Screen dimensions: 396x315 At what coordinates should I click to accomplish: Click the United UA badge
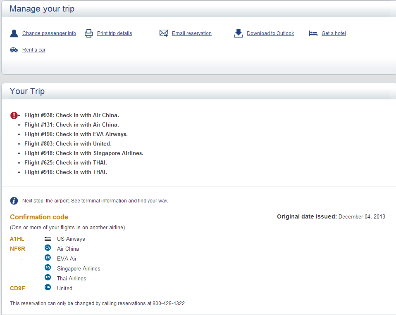pos(48,287)
